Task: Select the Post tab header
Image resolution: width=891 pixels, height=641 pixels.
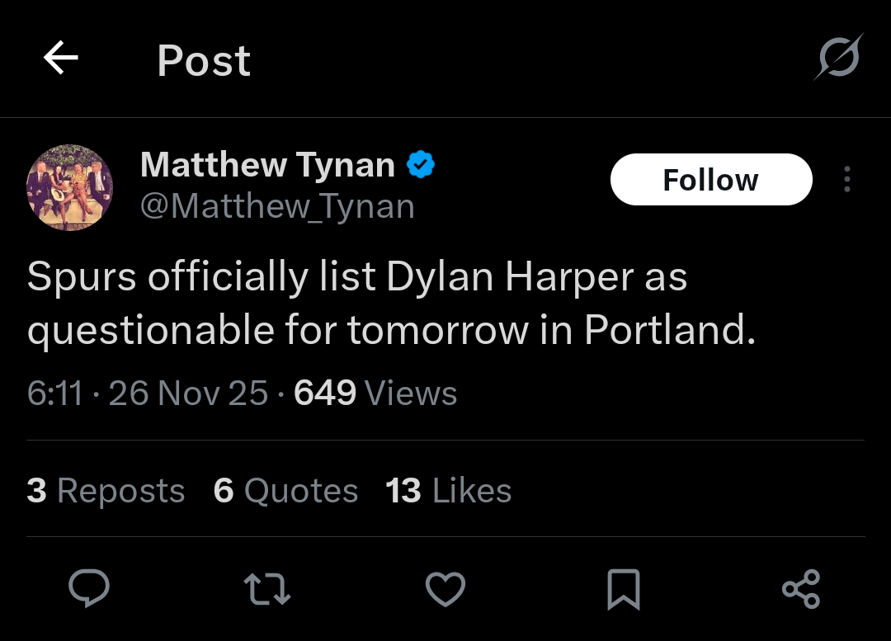Action: pos(203,59)
